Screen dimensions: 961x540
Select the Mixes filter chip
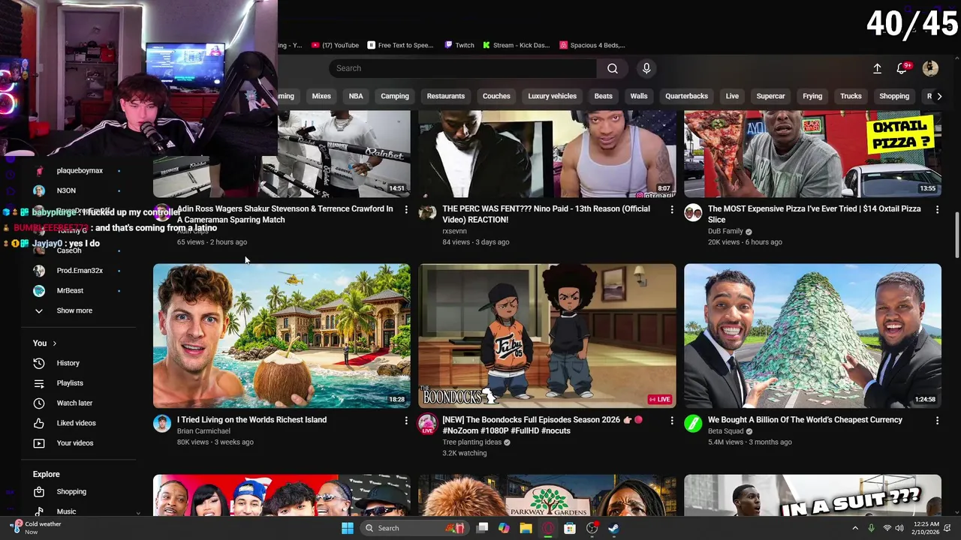[x=321, y=96]
